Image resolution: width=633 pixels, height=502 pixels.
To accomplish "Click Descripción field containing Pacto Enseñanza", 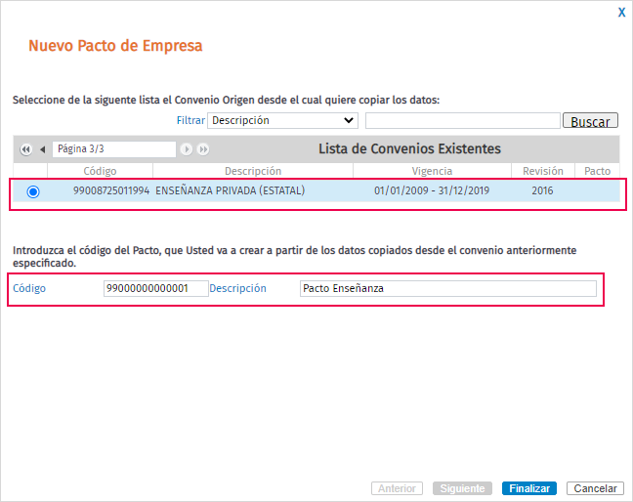I will (x=448, y=288).
